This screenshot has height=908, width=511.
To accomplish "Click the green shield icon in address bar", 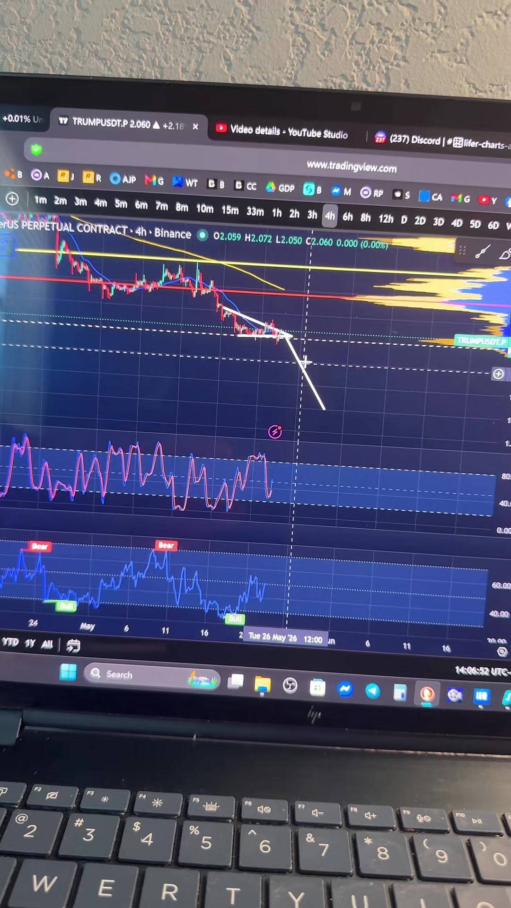I will coord(36,149).
